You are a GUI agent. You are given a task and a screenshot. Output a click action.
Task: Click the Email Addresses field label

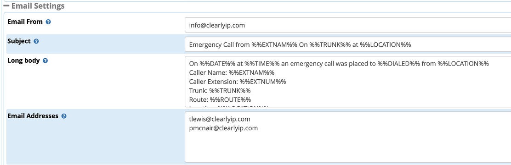(x=33, y=116)
